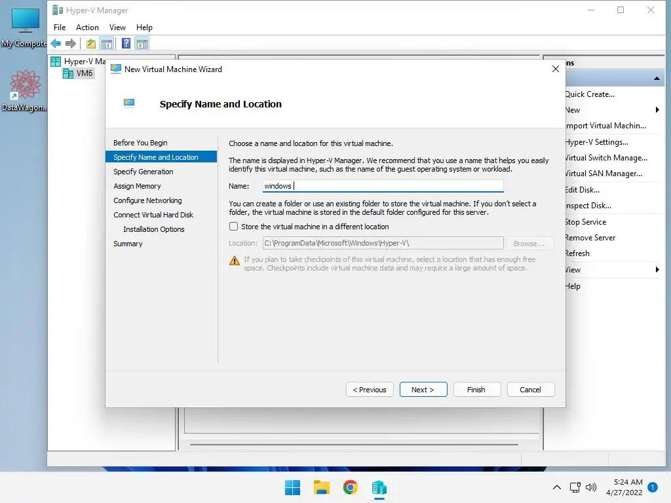
Task: Click Finish to complete the wizard
Action: (477, 389)
